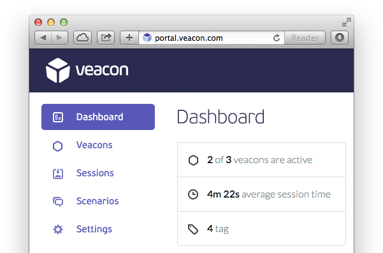Click the Veacons hexagon sidebar icon
The height and width of the screenshot is (253, 383).
tap(57, 146)
